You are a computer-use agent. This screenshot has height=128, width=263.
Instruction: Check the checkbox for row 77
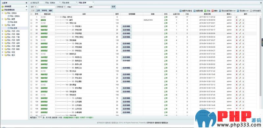click(x=31, y=23)
